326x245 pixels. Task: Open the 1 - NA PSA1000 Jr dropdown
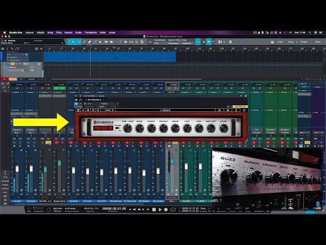point(95,100)
